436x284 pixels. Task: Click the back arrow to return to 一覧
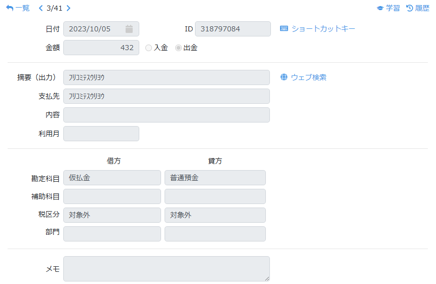[10, 8]
